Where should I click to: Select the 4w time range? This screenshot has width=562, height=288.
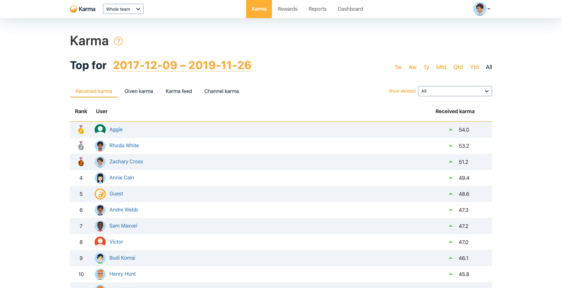413,67
